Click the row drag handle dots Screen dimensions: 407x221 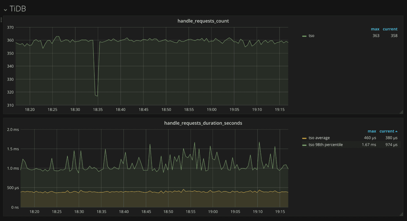point(1,20)
